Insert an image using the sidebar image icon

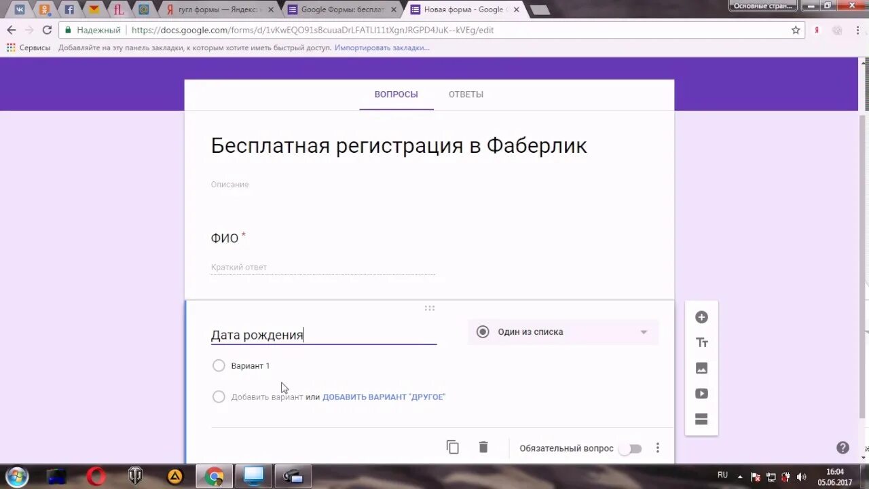[701, 368]
